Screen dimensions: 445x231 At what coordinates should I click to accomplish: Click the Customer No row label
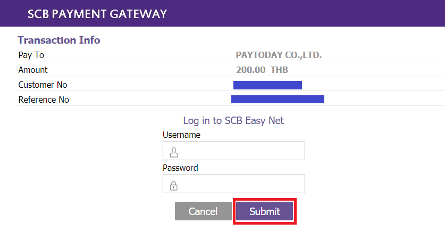(x=43, y=85)
